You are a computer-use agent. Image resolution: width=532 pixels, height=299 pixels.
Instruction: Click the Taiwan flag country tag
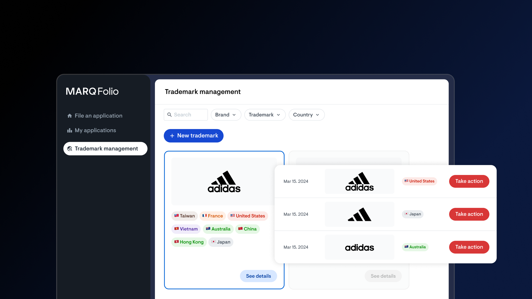184,216
